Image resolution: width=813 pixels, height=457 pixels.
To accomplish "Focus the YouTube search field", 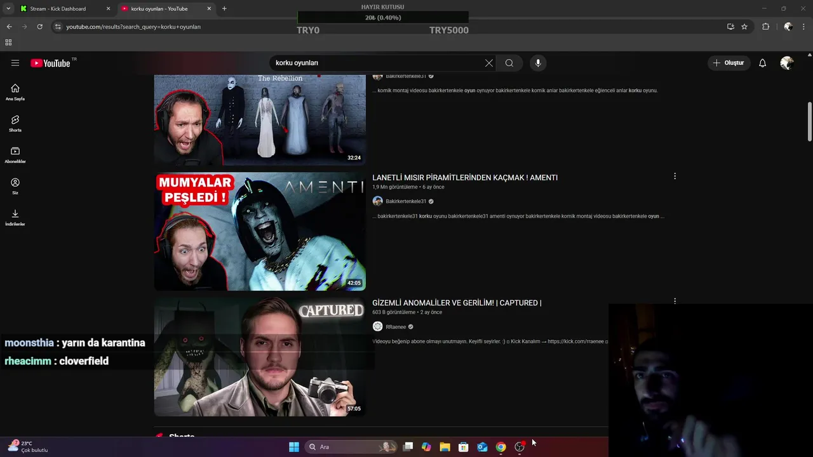I will 377,63.
